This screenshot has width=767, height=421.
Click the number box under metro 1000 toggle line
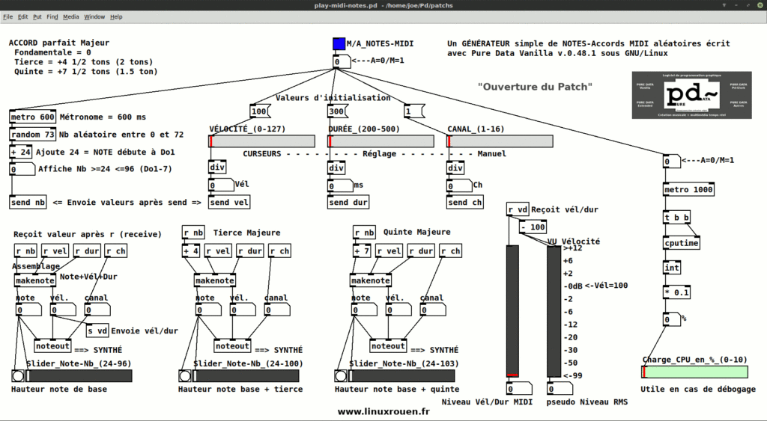coord(672,161)
